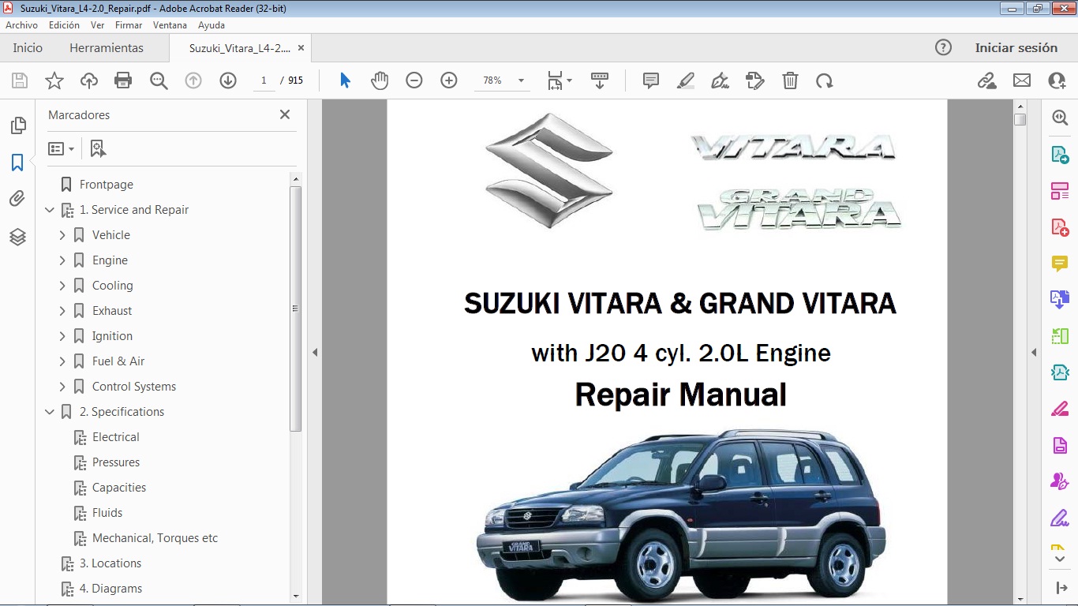Open the 4. Diagrams bookmark
This screenshot has width=1078, height=606.
tap(110, 589)
